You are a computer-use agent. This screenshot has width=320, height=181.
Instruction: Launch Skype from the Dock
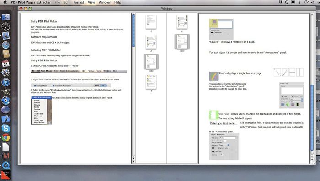[x=5, y=128]
